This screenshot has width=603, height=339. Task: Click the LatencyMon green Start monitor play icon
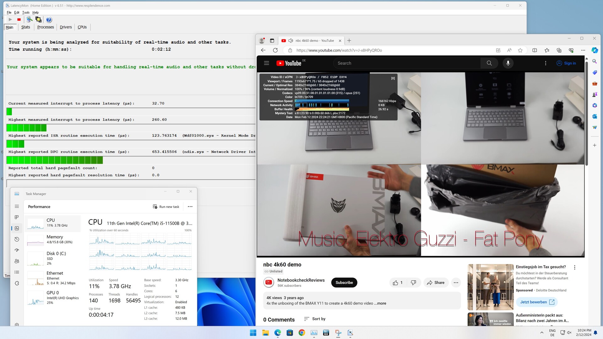click(x=10, y=19)
